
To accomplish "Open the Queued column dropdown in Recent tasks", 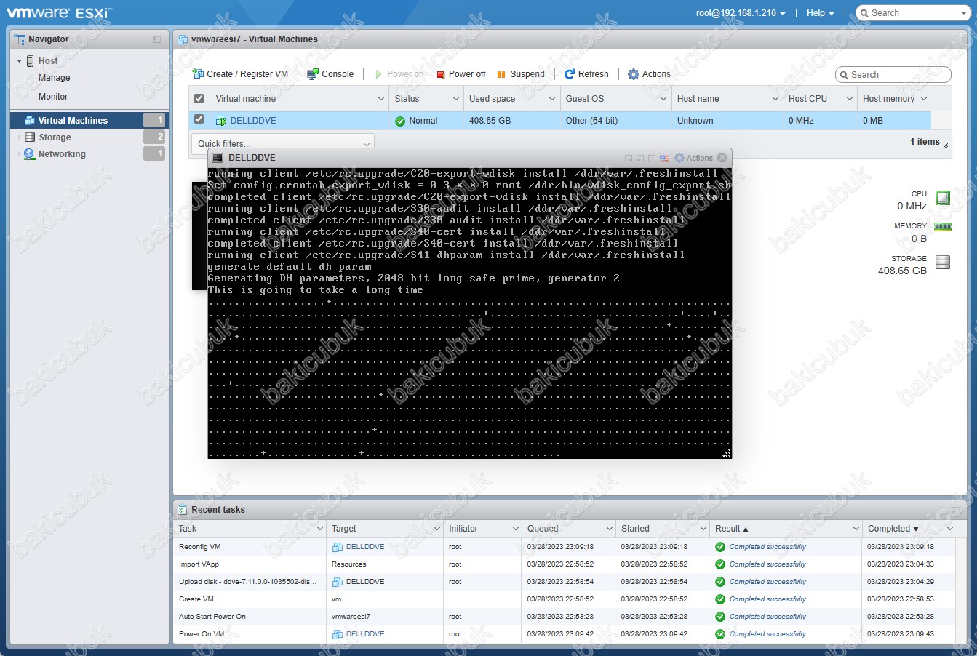I will 610,529.
